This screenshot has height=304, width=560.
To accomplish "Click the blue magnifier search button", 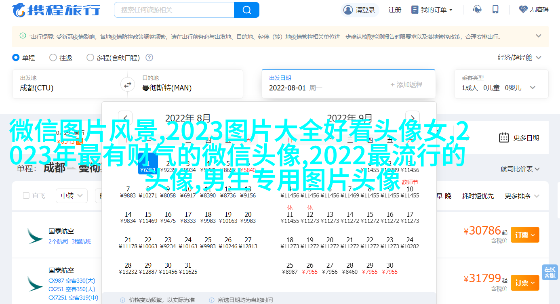I will point(246,10).
